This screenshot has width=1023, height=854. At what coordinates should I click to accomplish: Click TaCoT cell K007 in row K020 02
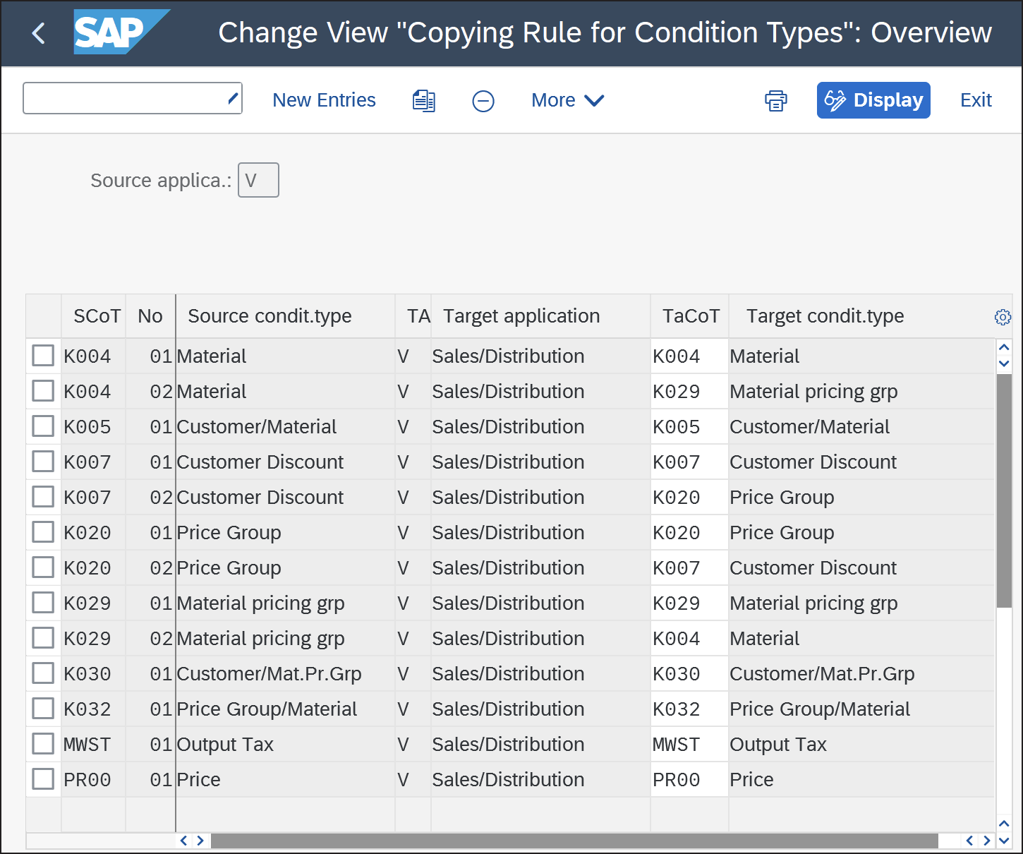point(689,567)
